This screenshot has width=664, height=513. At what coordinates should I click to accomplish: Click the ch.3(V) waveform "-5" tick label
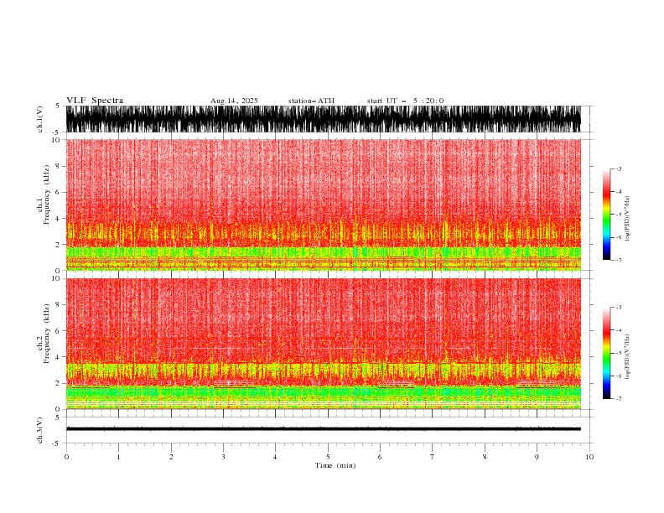tap(56, 443)
